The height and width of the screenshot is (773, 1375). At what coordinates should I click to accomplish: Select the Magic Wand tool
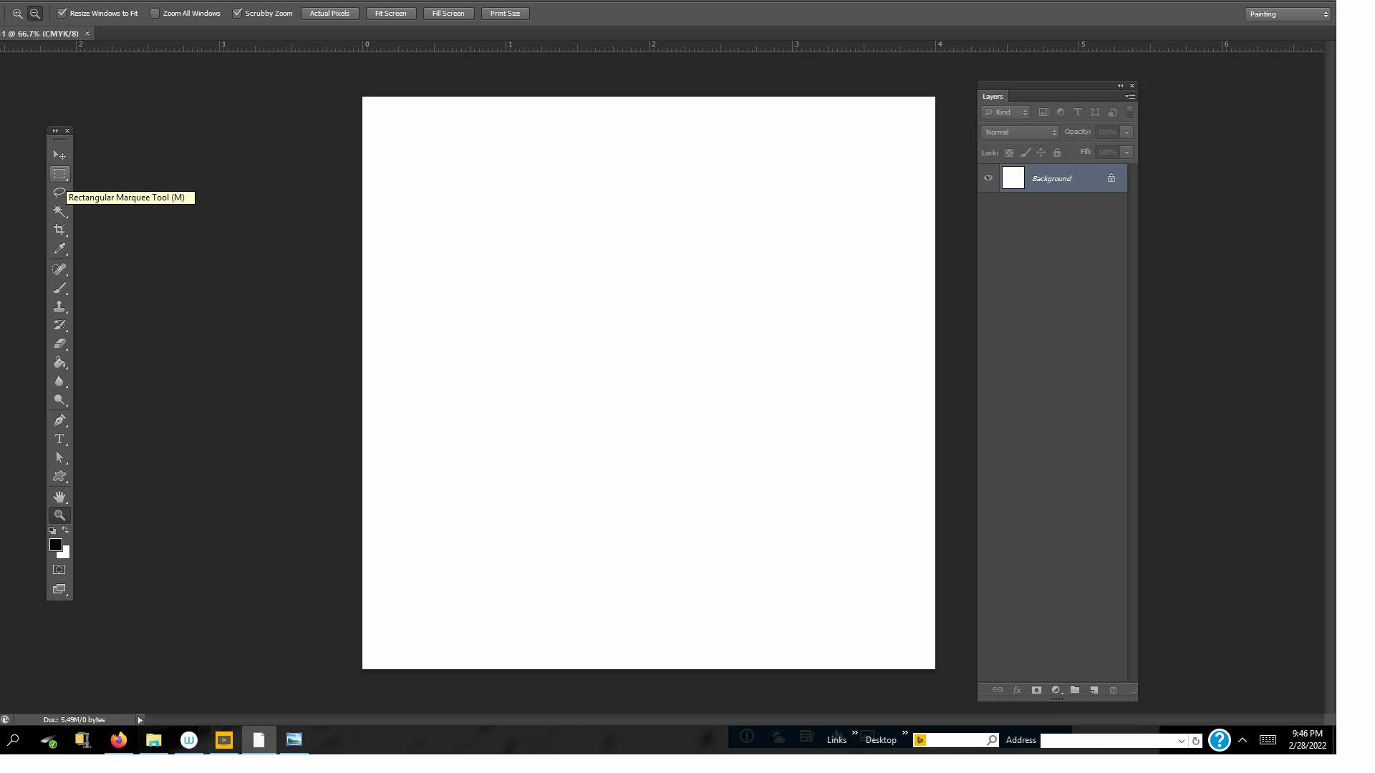[x=59, y=211]
